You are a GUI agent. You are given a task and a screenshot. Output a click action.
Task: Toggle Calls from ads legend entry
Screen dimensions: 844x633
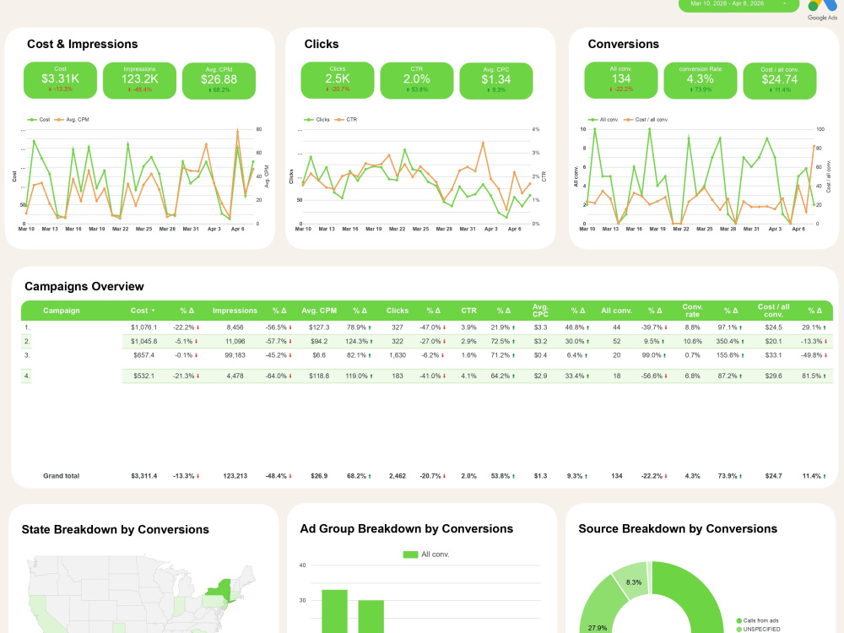click(x=757, y=620)
